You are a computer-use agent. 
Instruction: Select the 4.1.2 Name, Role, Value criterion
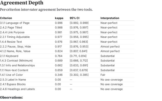coord(15,51)
